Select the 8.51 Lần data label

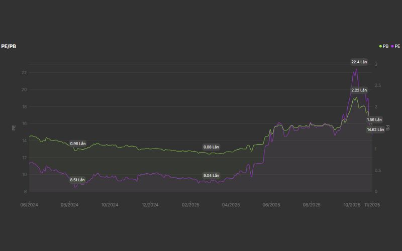tap(77, 180)
